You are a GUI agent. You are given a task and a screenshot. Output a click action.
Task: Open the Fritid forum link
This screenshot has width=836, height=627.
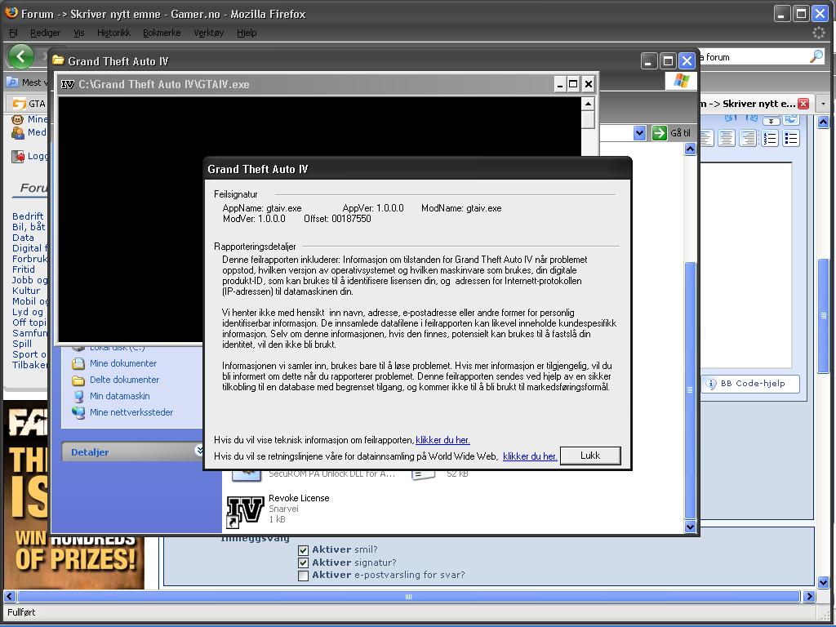pyautogui.click(x=24, y=269)
